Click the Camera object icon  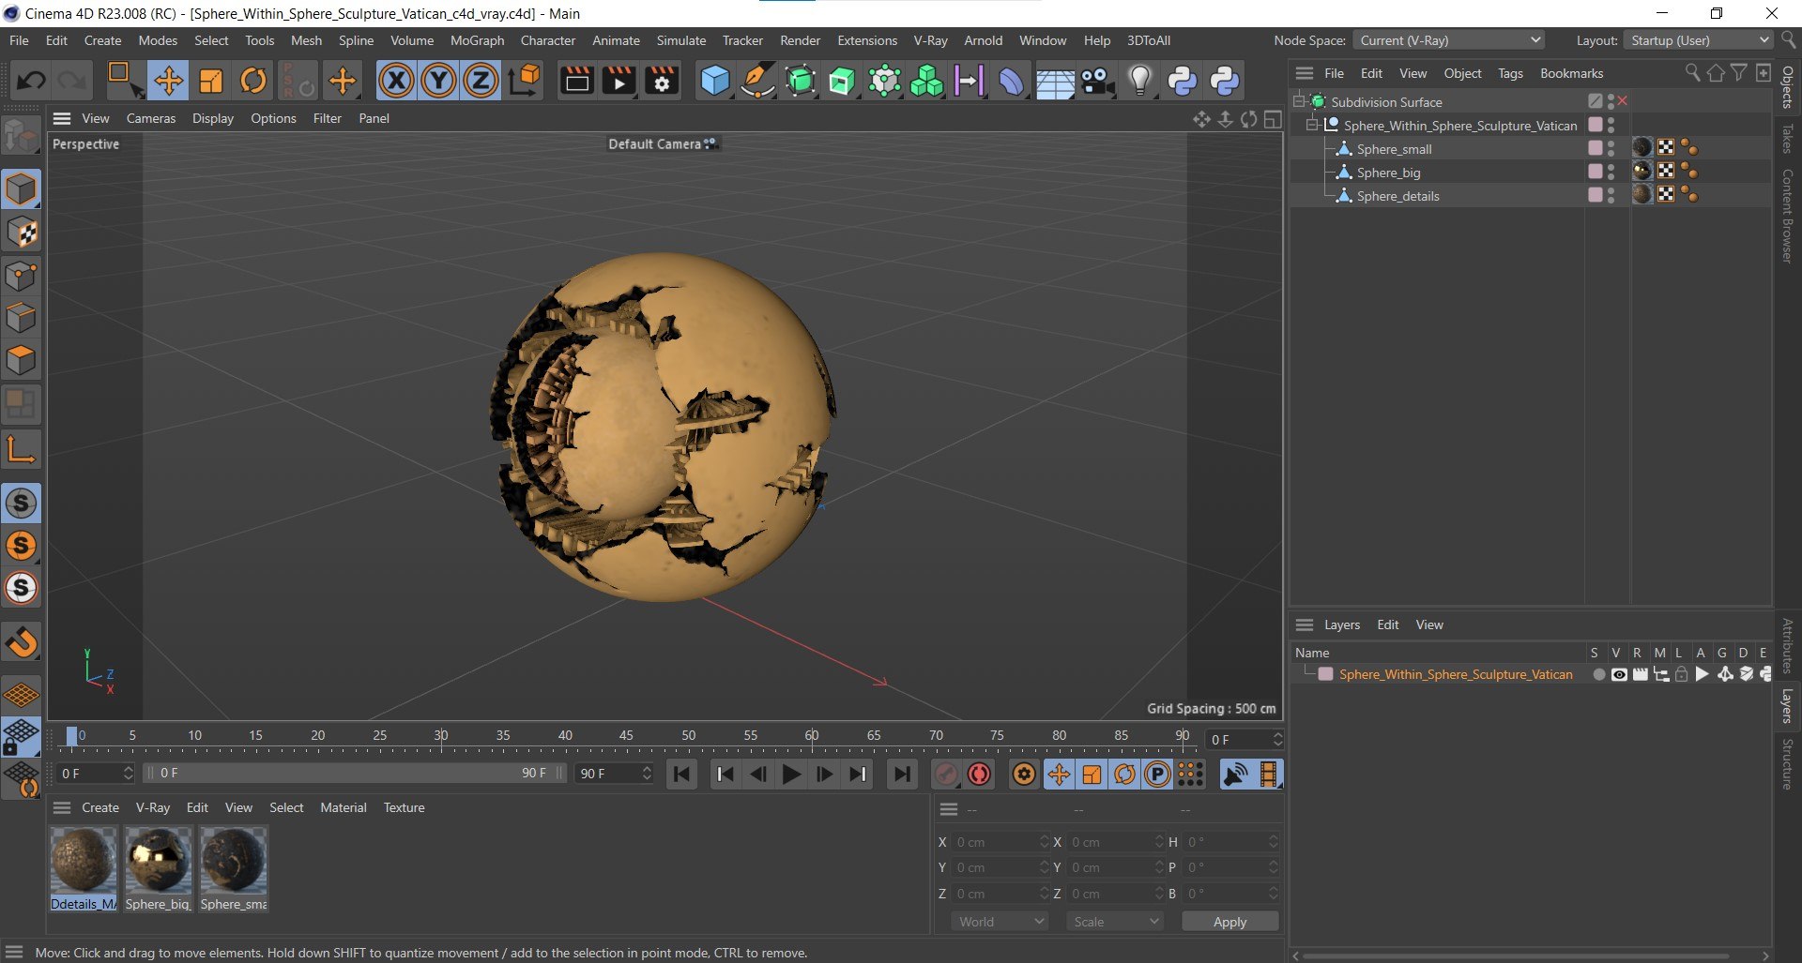pyautogui.click(x=1097, y=81)
